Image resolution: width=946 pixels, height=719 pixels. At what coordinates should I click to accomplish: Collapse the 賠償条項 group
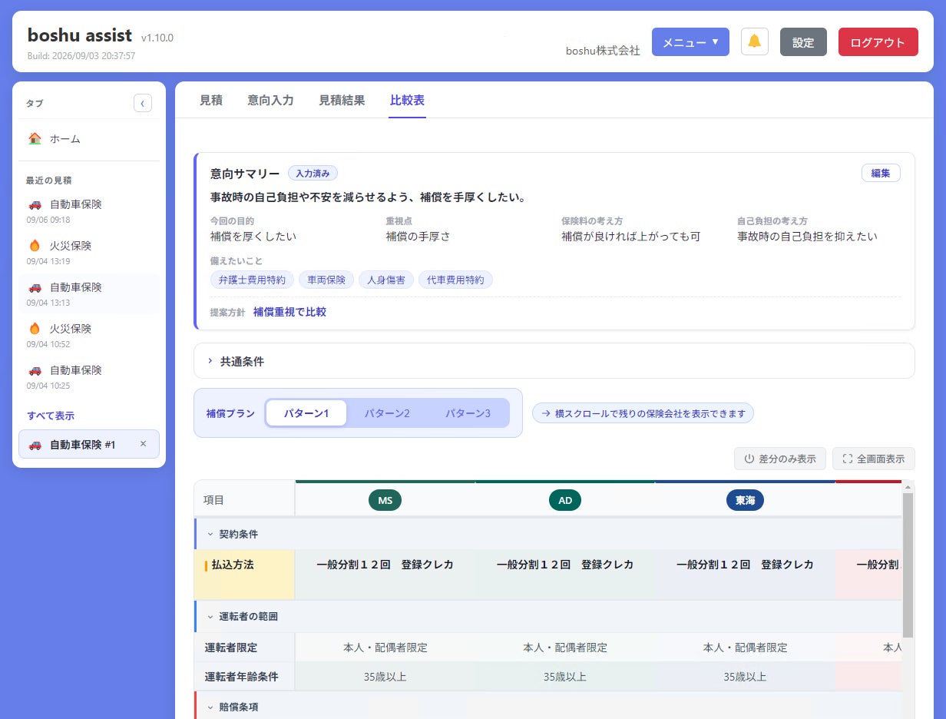[x=210, y=707]
